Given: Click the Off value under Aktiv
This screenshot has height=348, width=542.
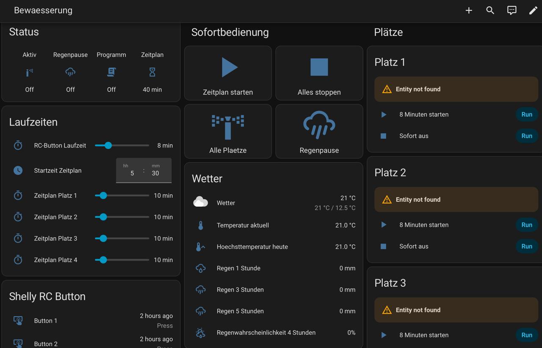Looking at the screenshot, I should (29, 90).
